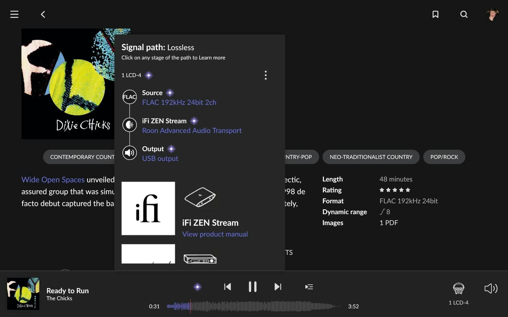Expand the FLAC Source stage details

pos(179,102)
